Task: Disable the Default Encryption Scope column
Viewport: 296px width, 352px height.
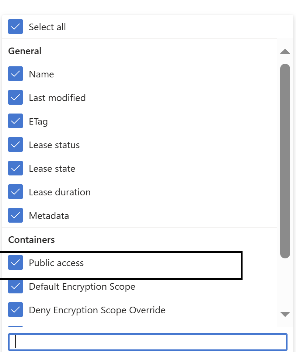Action: (15, 286)
